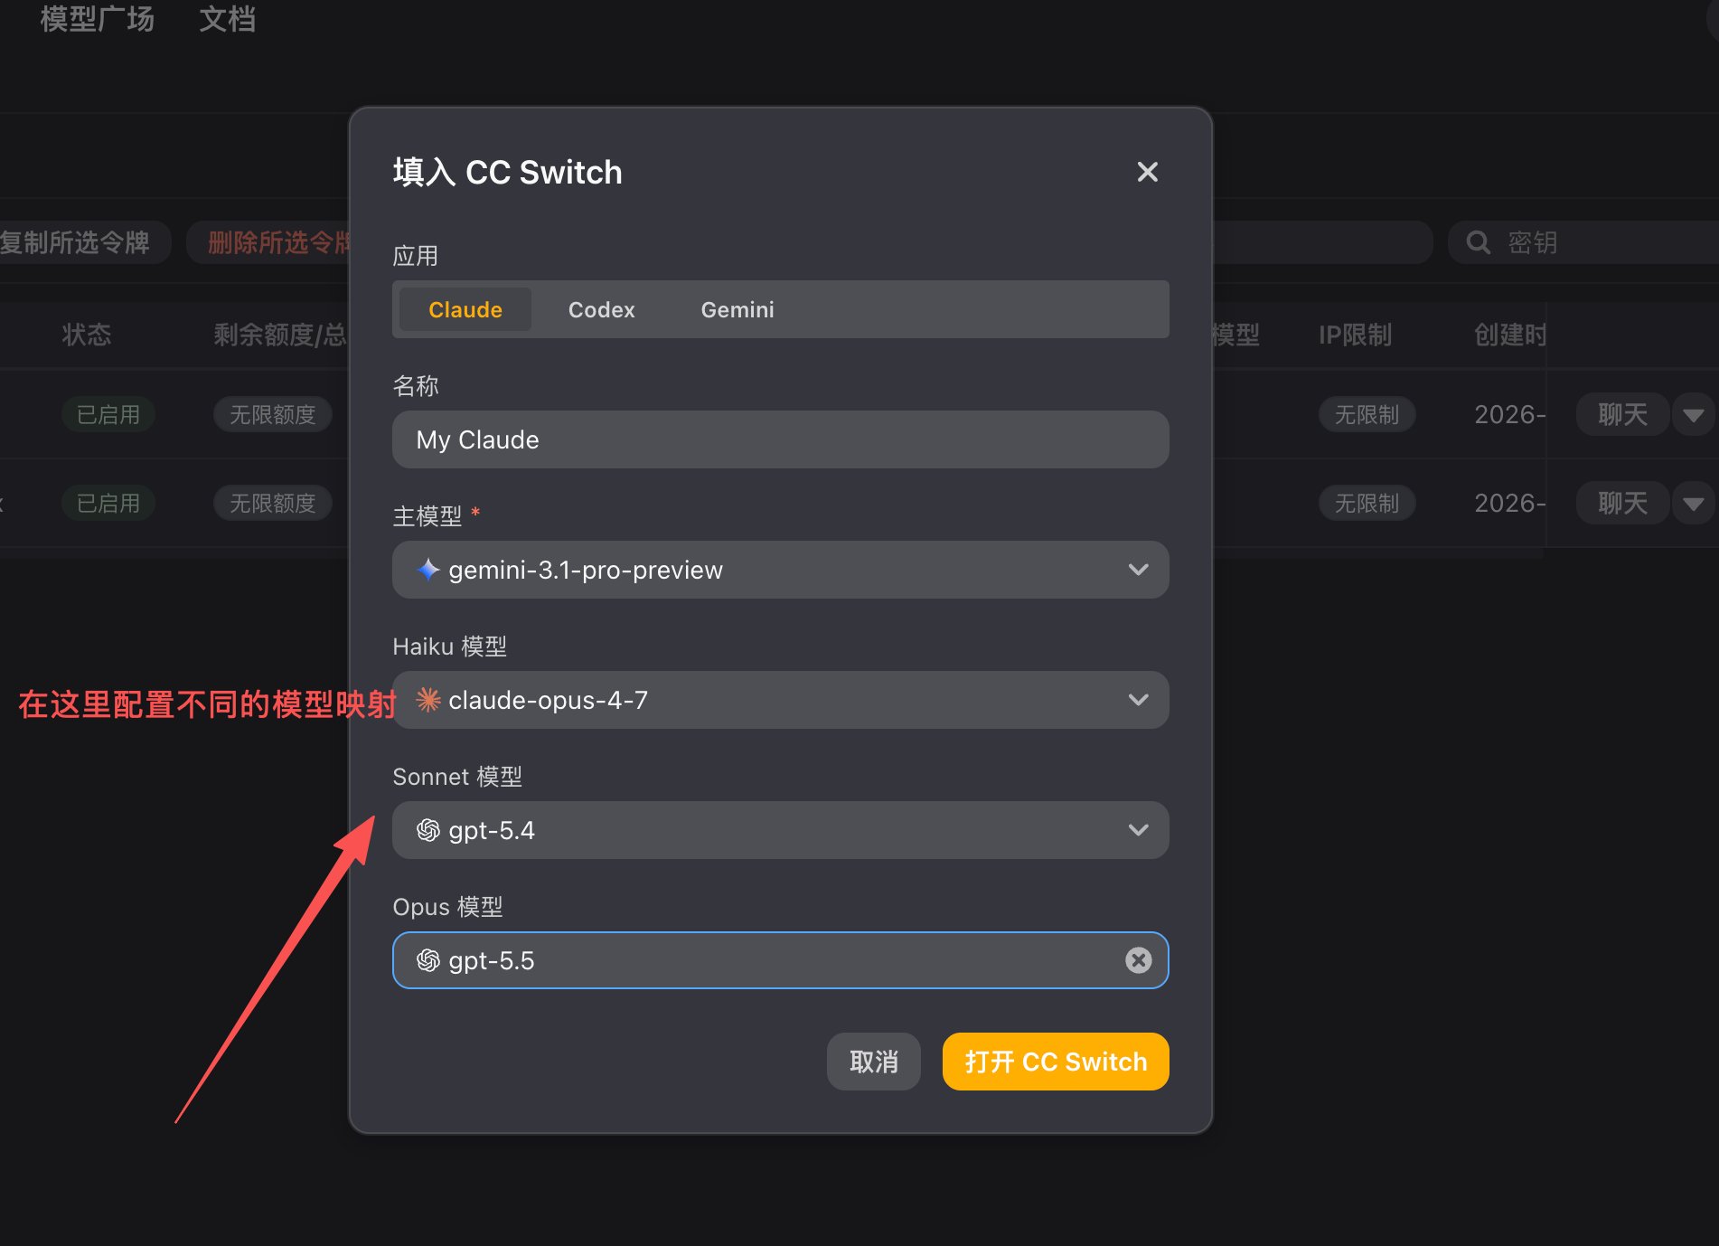Click the 剩余额度 column header
The image size is (1719, 1246).
pos(280,335)
